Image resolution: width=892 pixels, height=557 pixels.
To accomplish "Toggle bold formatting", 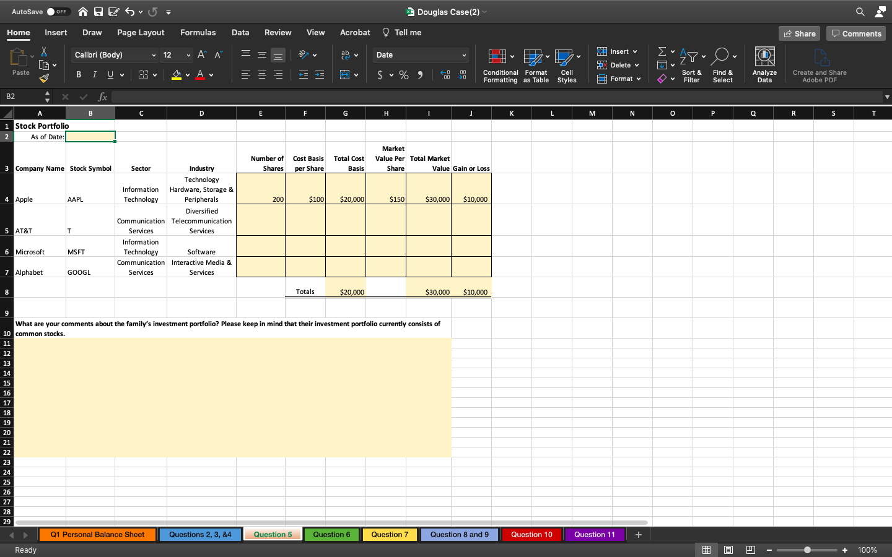I will [78, 74].
